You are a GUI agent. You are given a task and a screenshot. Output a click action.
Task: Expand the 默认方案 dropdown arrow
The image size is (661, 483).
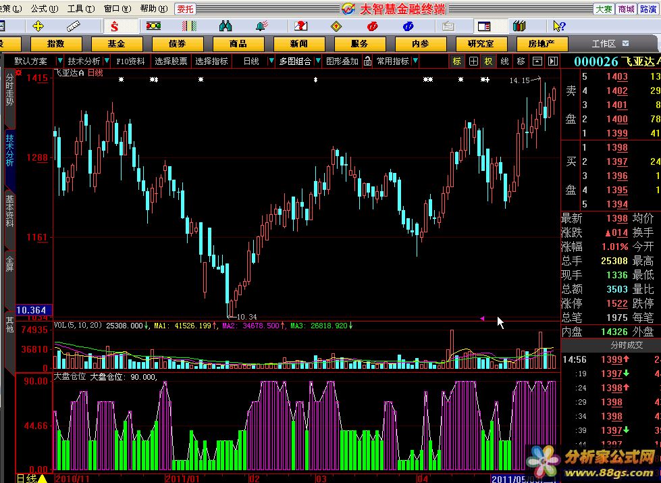point(60,61)
